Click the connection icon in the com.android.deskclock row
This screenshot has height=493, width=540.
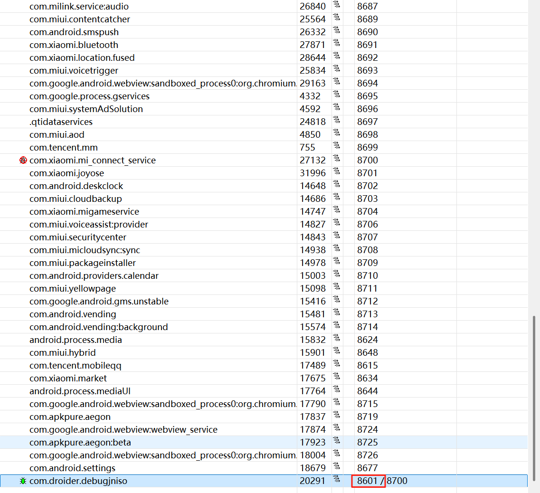pos(337,184)
